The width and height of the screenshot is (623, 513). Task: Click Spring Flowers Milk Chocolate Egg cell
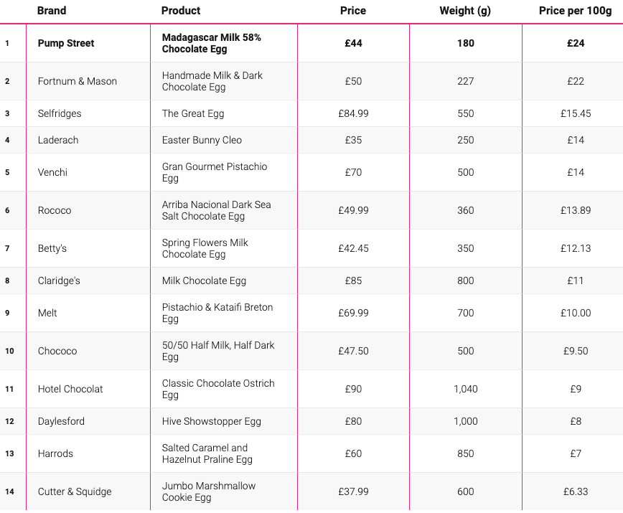click(x=224, y=248)
